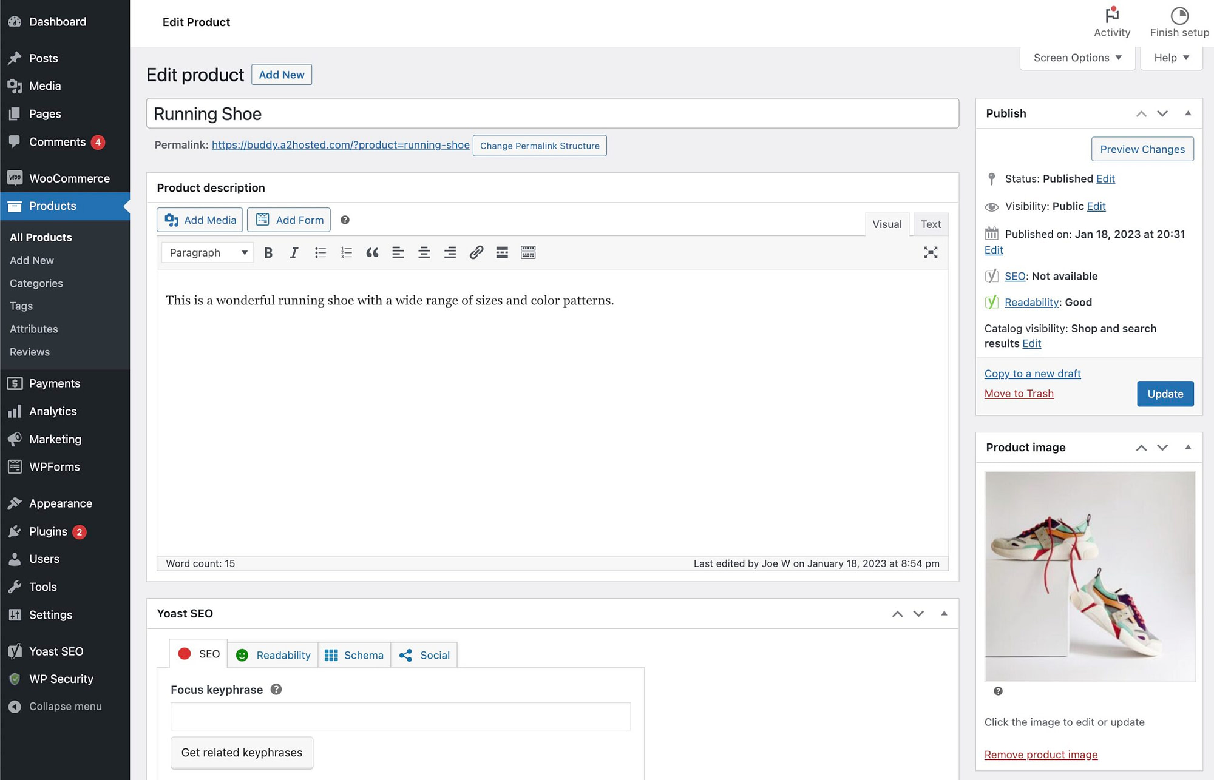This screenshot has height=780, width=1214.
Task: Click the Preview Changes button
Action: tap(1142, 149)
